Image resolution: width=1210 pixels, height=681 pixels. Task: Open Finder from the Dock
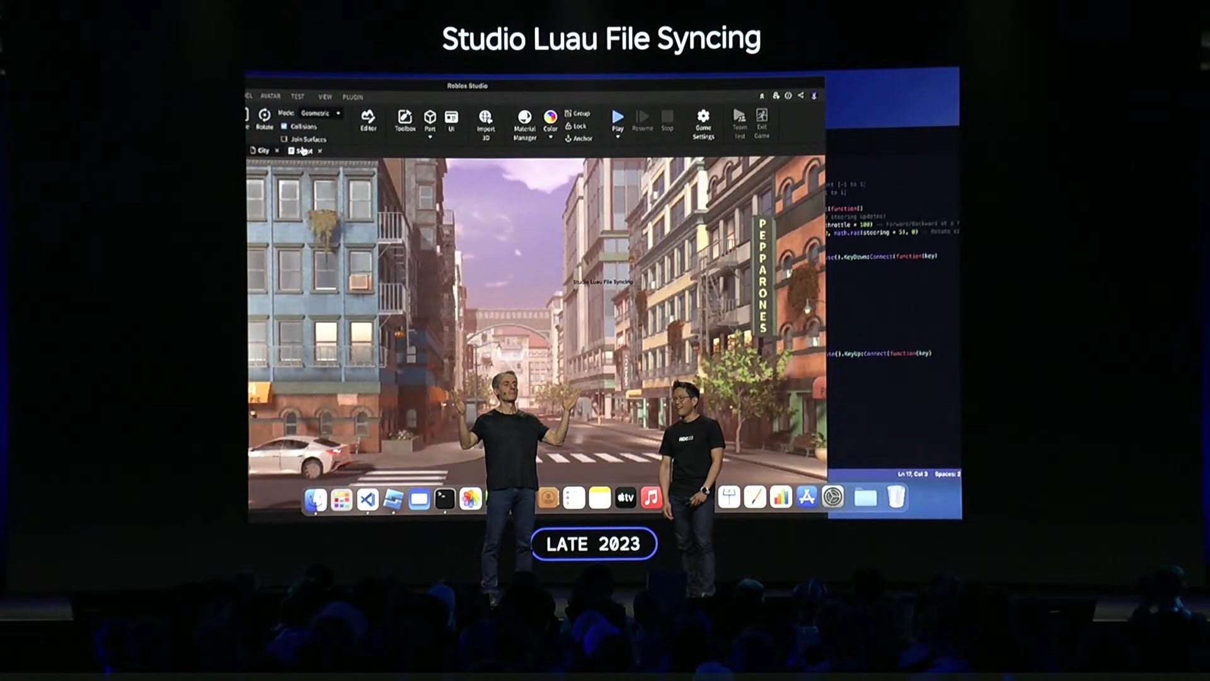(x=316, y=500)
